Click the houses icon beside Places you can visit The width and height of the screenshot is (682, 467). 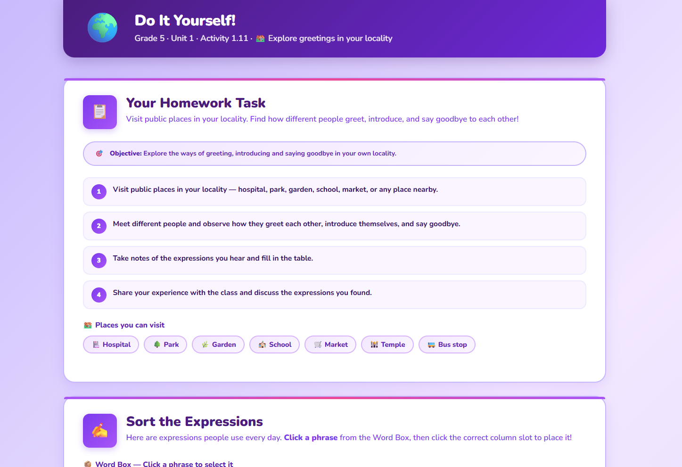point(88,325)
